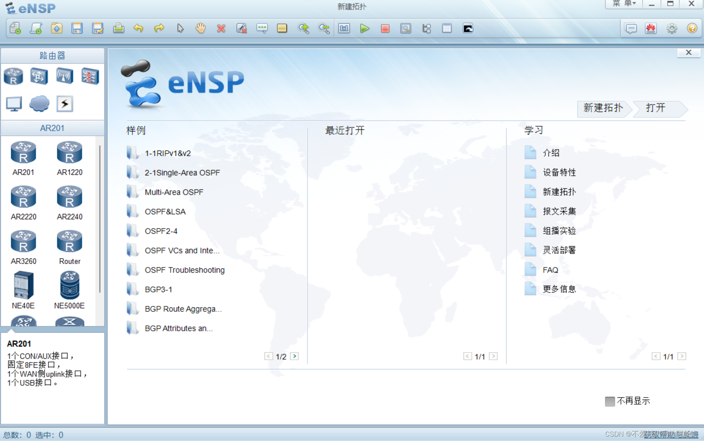Click the Print toolbar icon
Viewport: 704px width, 441px height.
pyautogui.click(x=119, y=28)
